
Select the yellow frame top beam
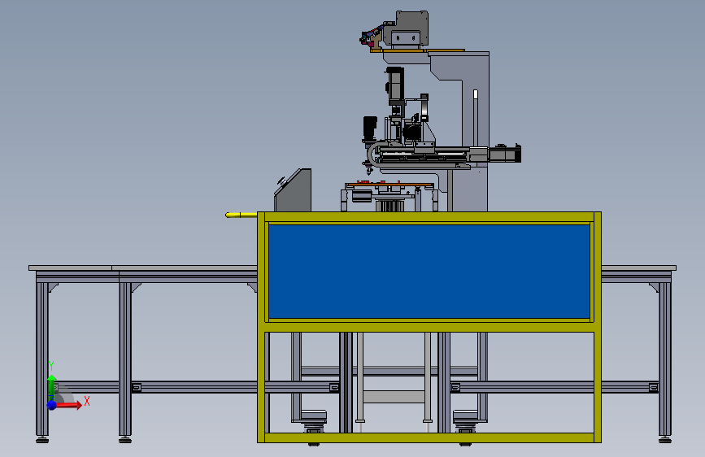[429, 217]
